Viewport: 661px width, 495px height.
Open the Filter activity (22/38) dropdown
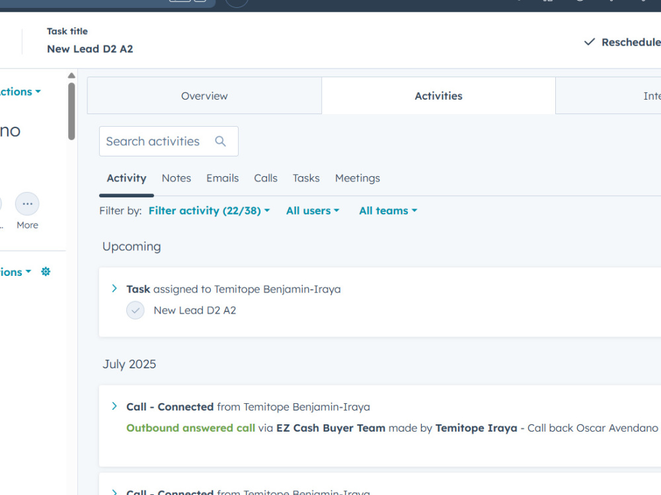[x=209, y=211]
